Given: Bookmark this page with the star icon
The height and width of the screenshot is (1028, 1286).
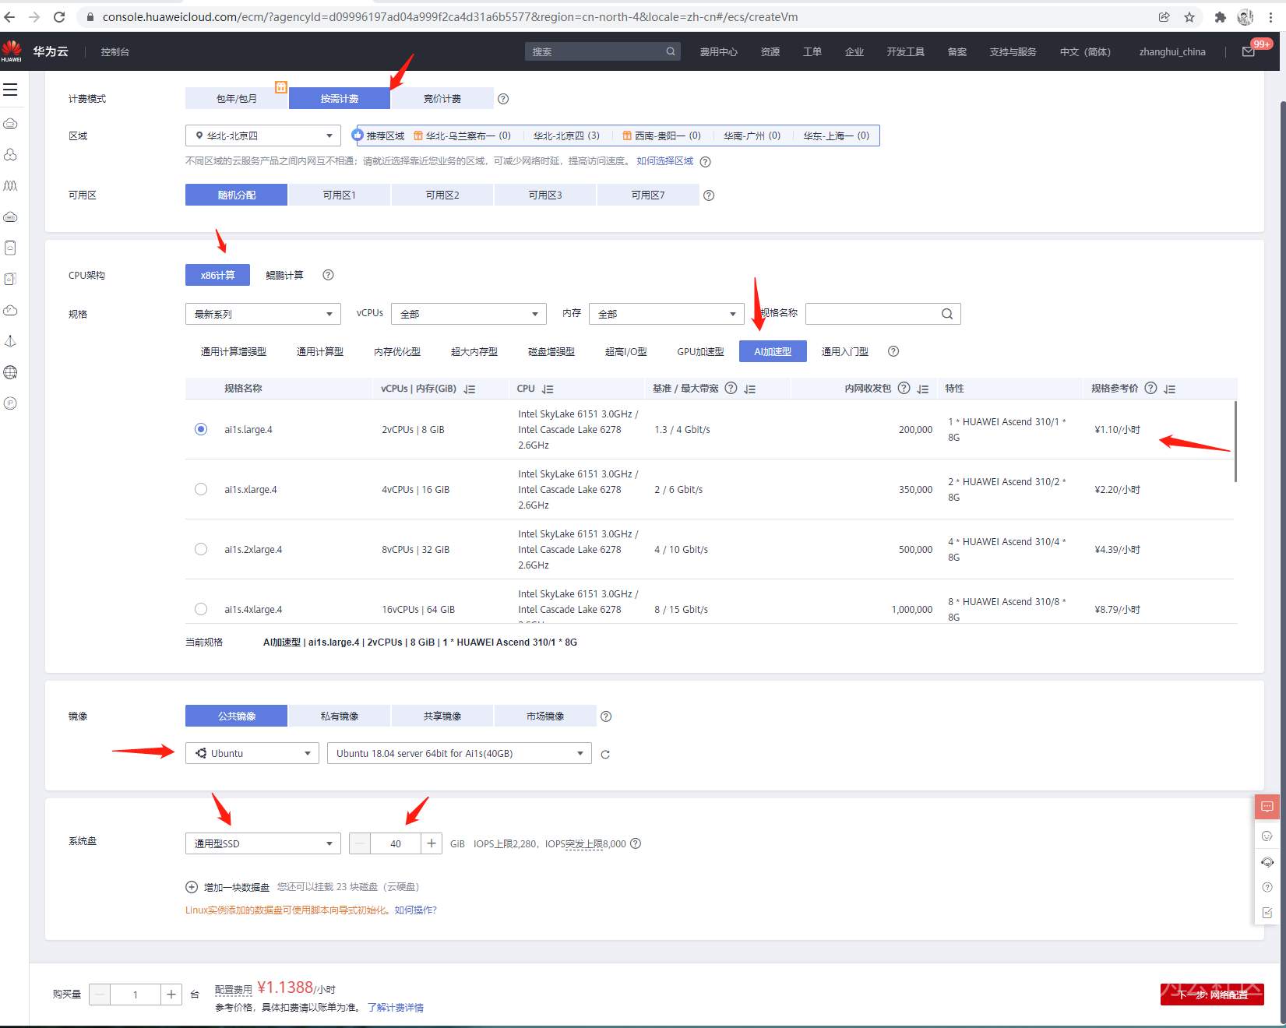Looking at the screenshot, I should [x=1189, y=16].
